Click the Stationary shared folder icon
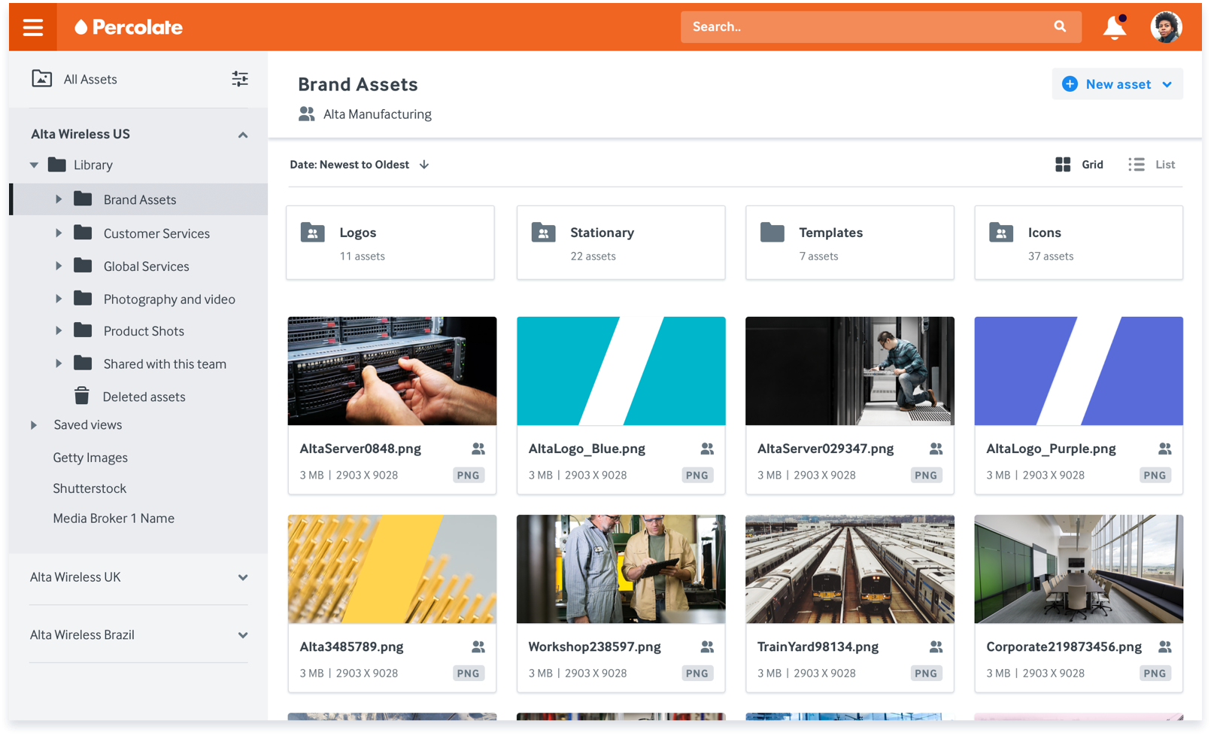This screenshot has height=736, width=1211. [x=543, y=232]
